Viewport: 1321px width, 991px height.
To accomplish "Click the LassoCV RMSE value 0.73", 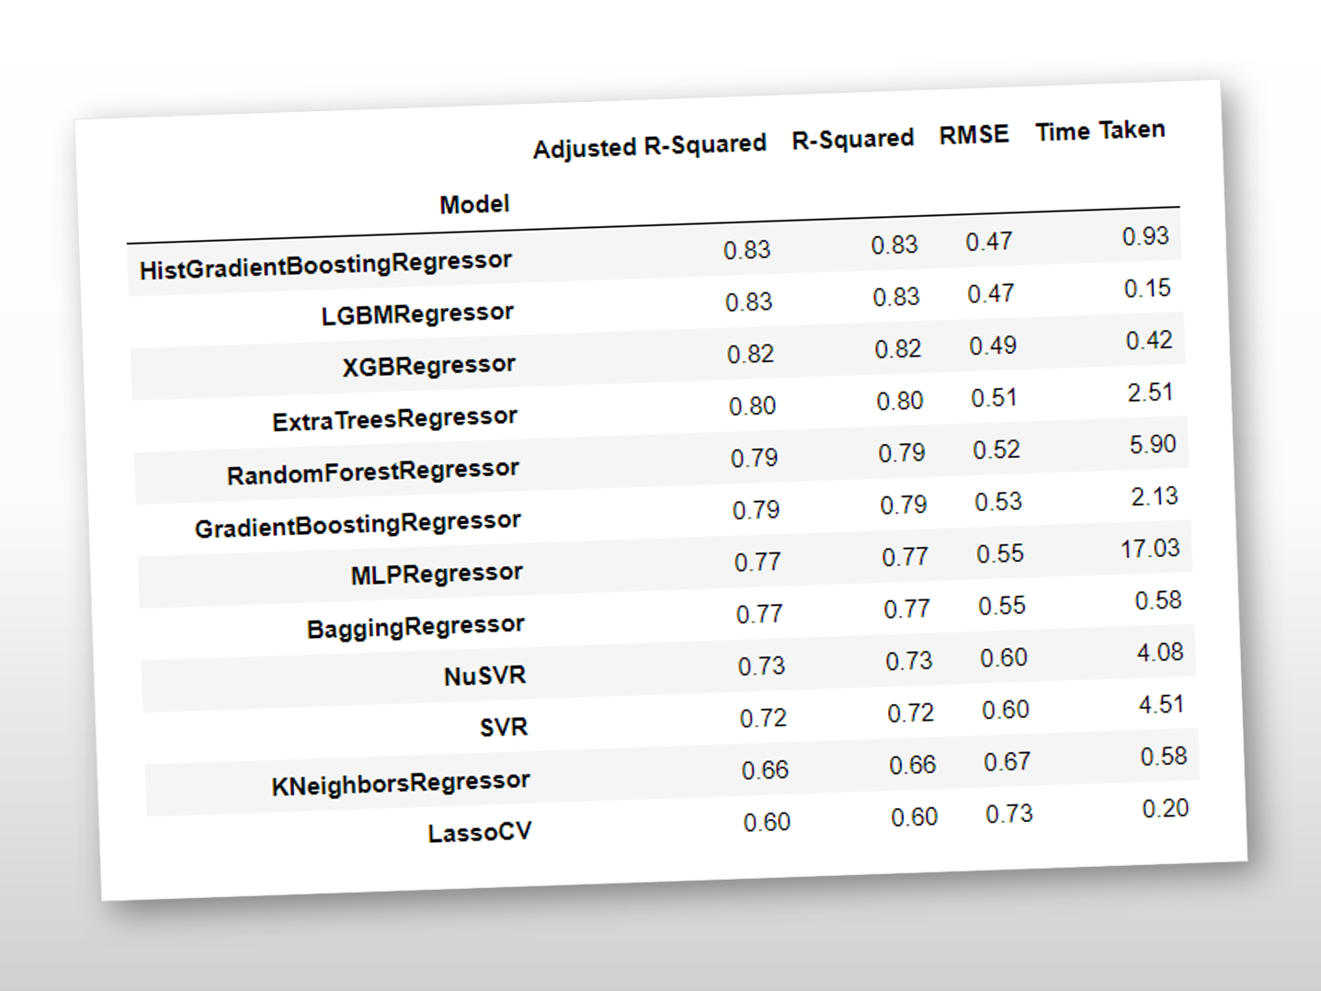I will pos(1008,814).
